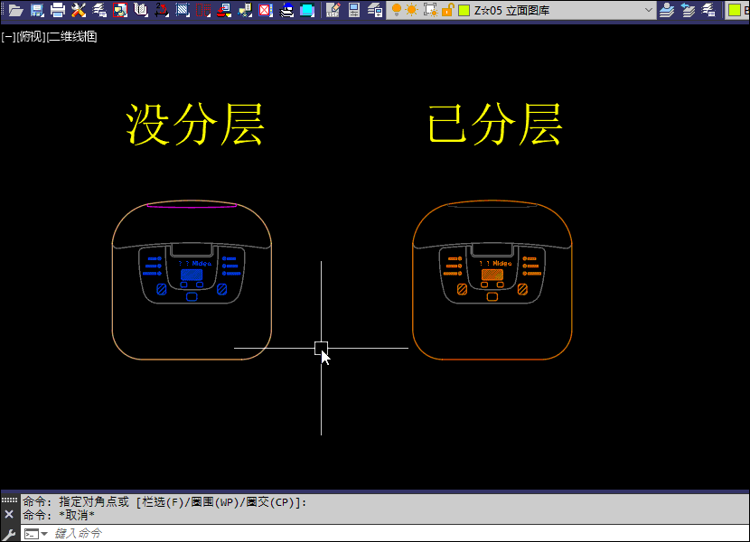
Task: Toggle layer on/off lightbulb icon
Action: 397,10
